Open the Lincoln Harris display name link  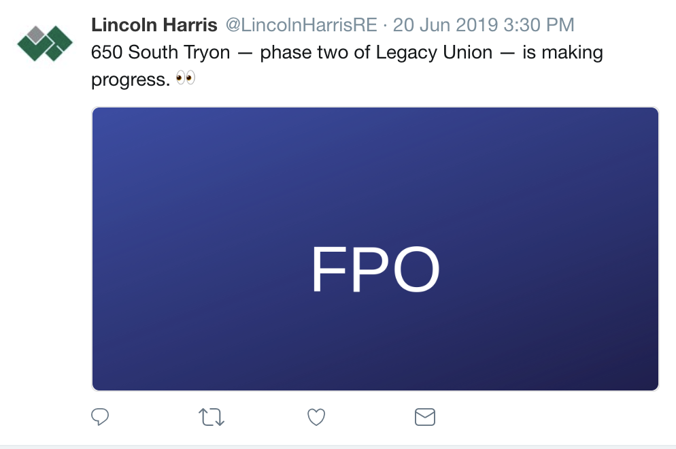154,26
